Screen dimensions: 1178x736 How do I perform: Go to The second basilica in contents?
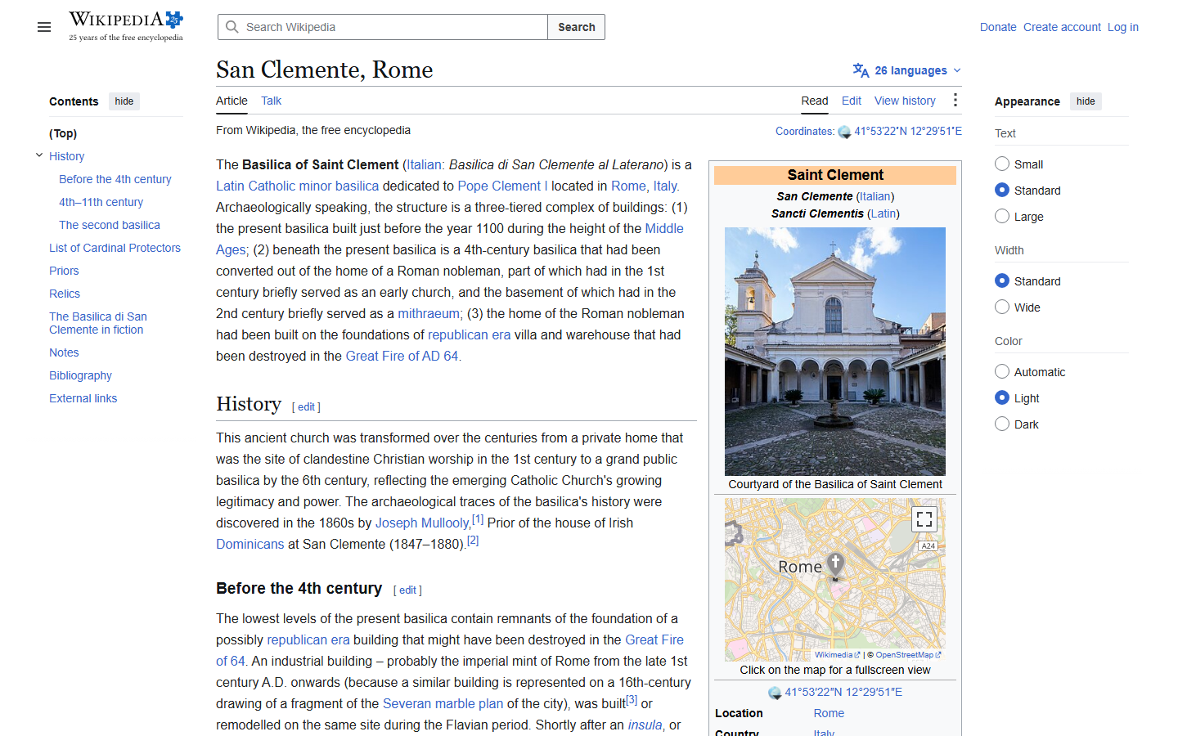(x=110, y=225)
